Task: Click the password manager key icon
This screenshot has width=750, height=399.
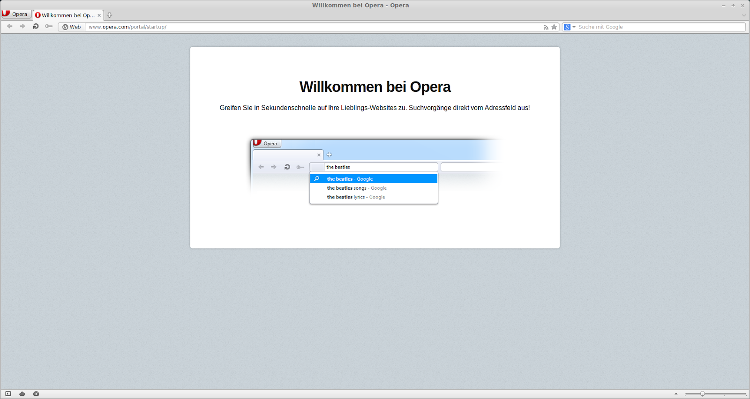Action: [49, 27]
